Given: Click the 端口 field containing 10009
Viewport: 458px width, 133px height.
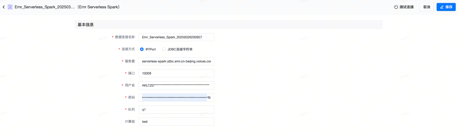Looking at the screenshot, I should (x=177, y=73).
